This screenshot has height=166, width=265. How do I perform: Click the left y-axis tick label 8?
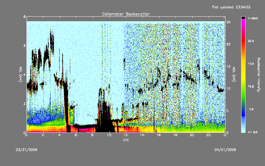pos(25,17)
